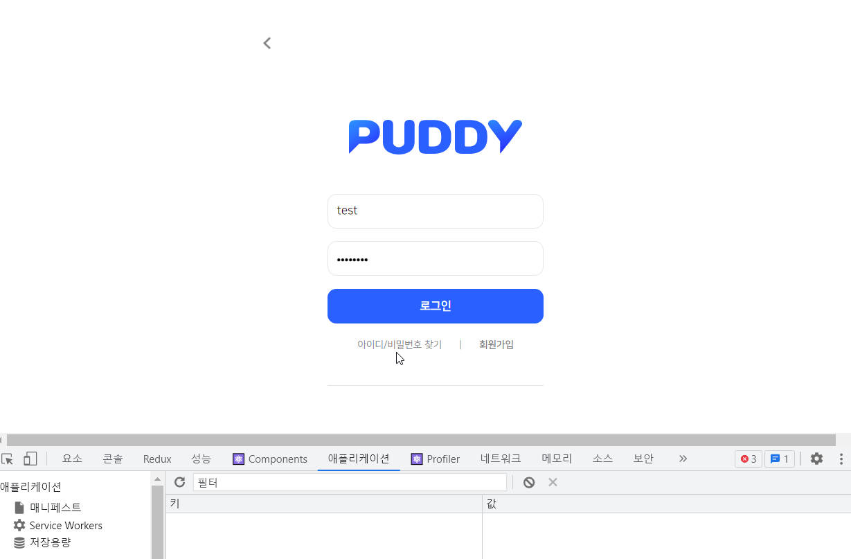Select 매니페스트 in the sidebar
Screen dimensions: 851x559
[x=55, y=508]
